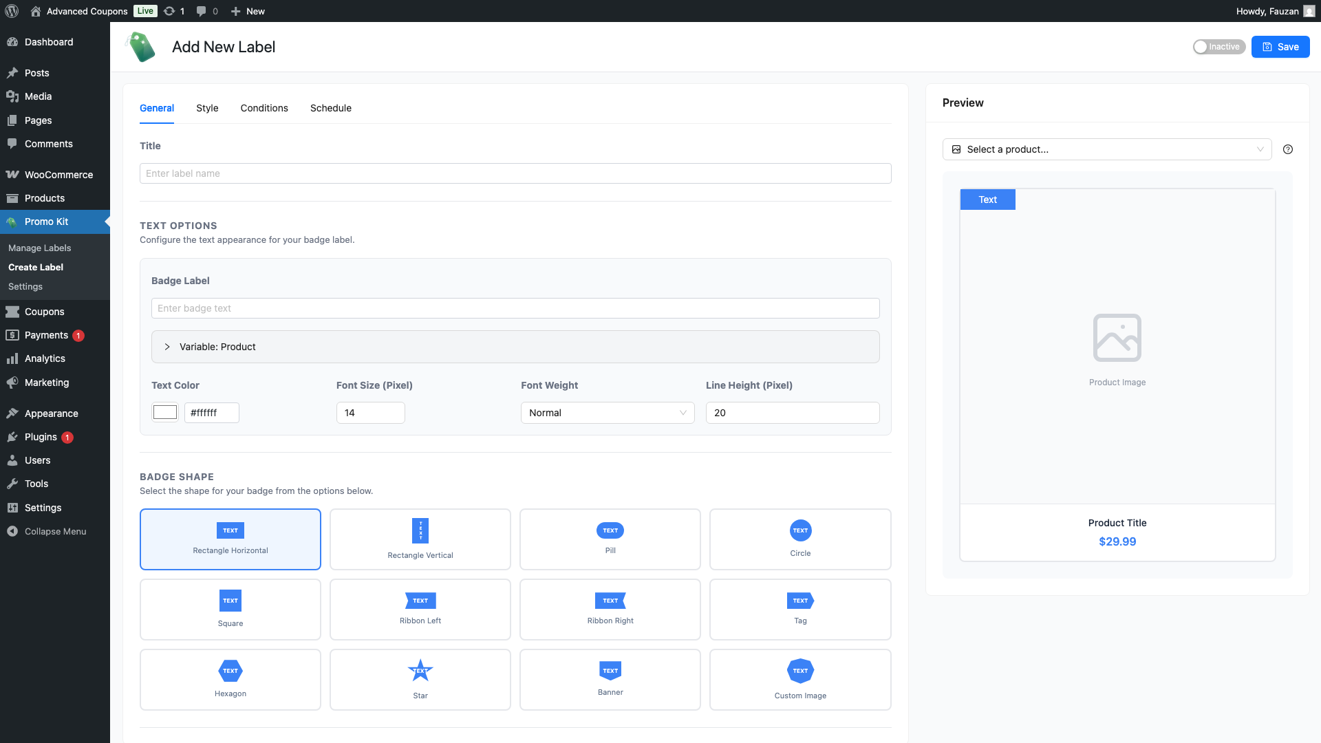This screenshot has height=743, width=1321.
Task: Click the white text color swatch
Action: click(x=164, y=411)
